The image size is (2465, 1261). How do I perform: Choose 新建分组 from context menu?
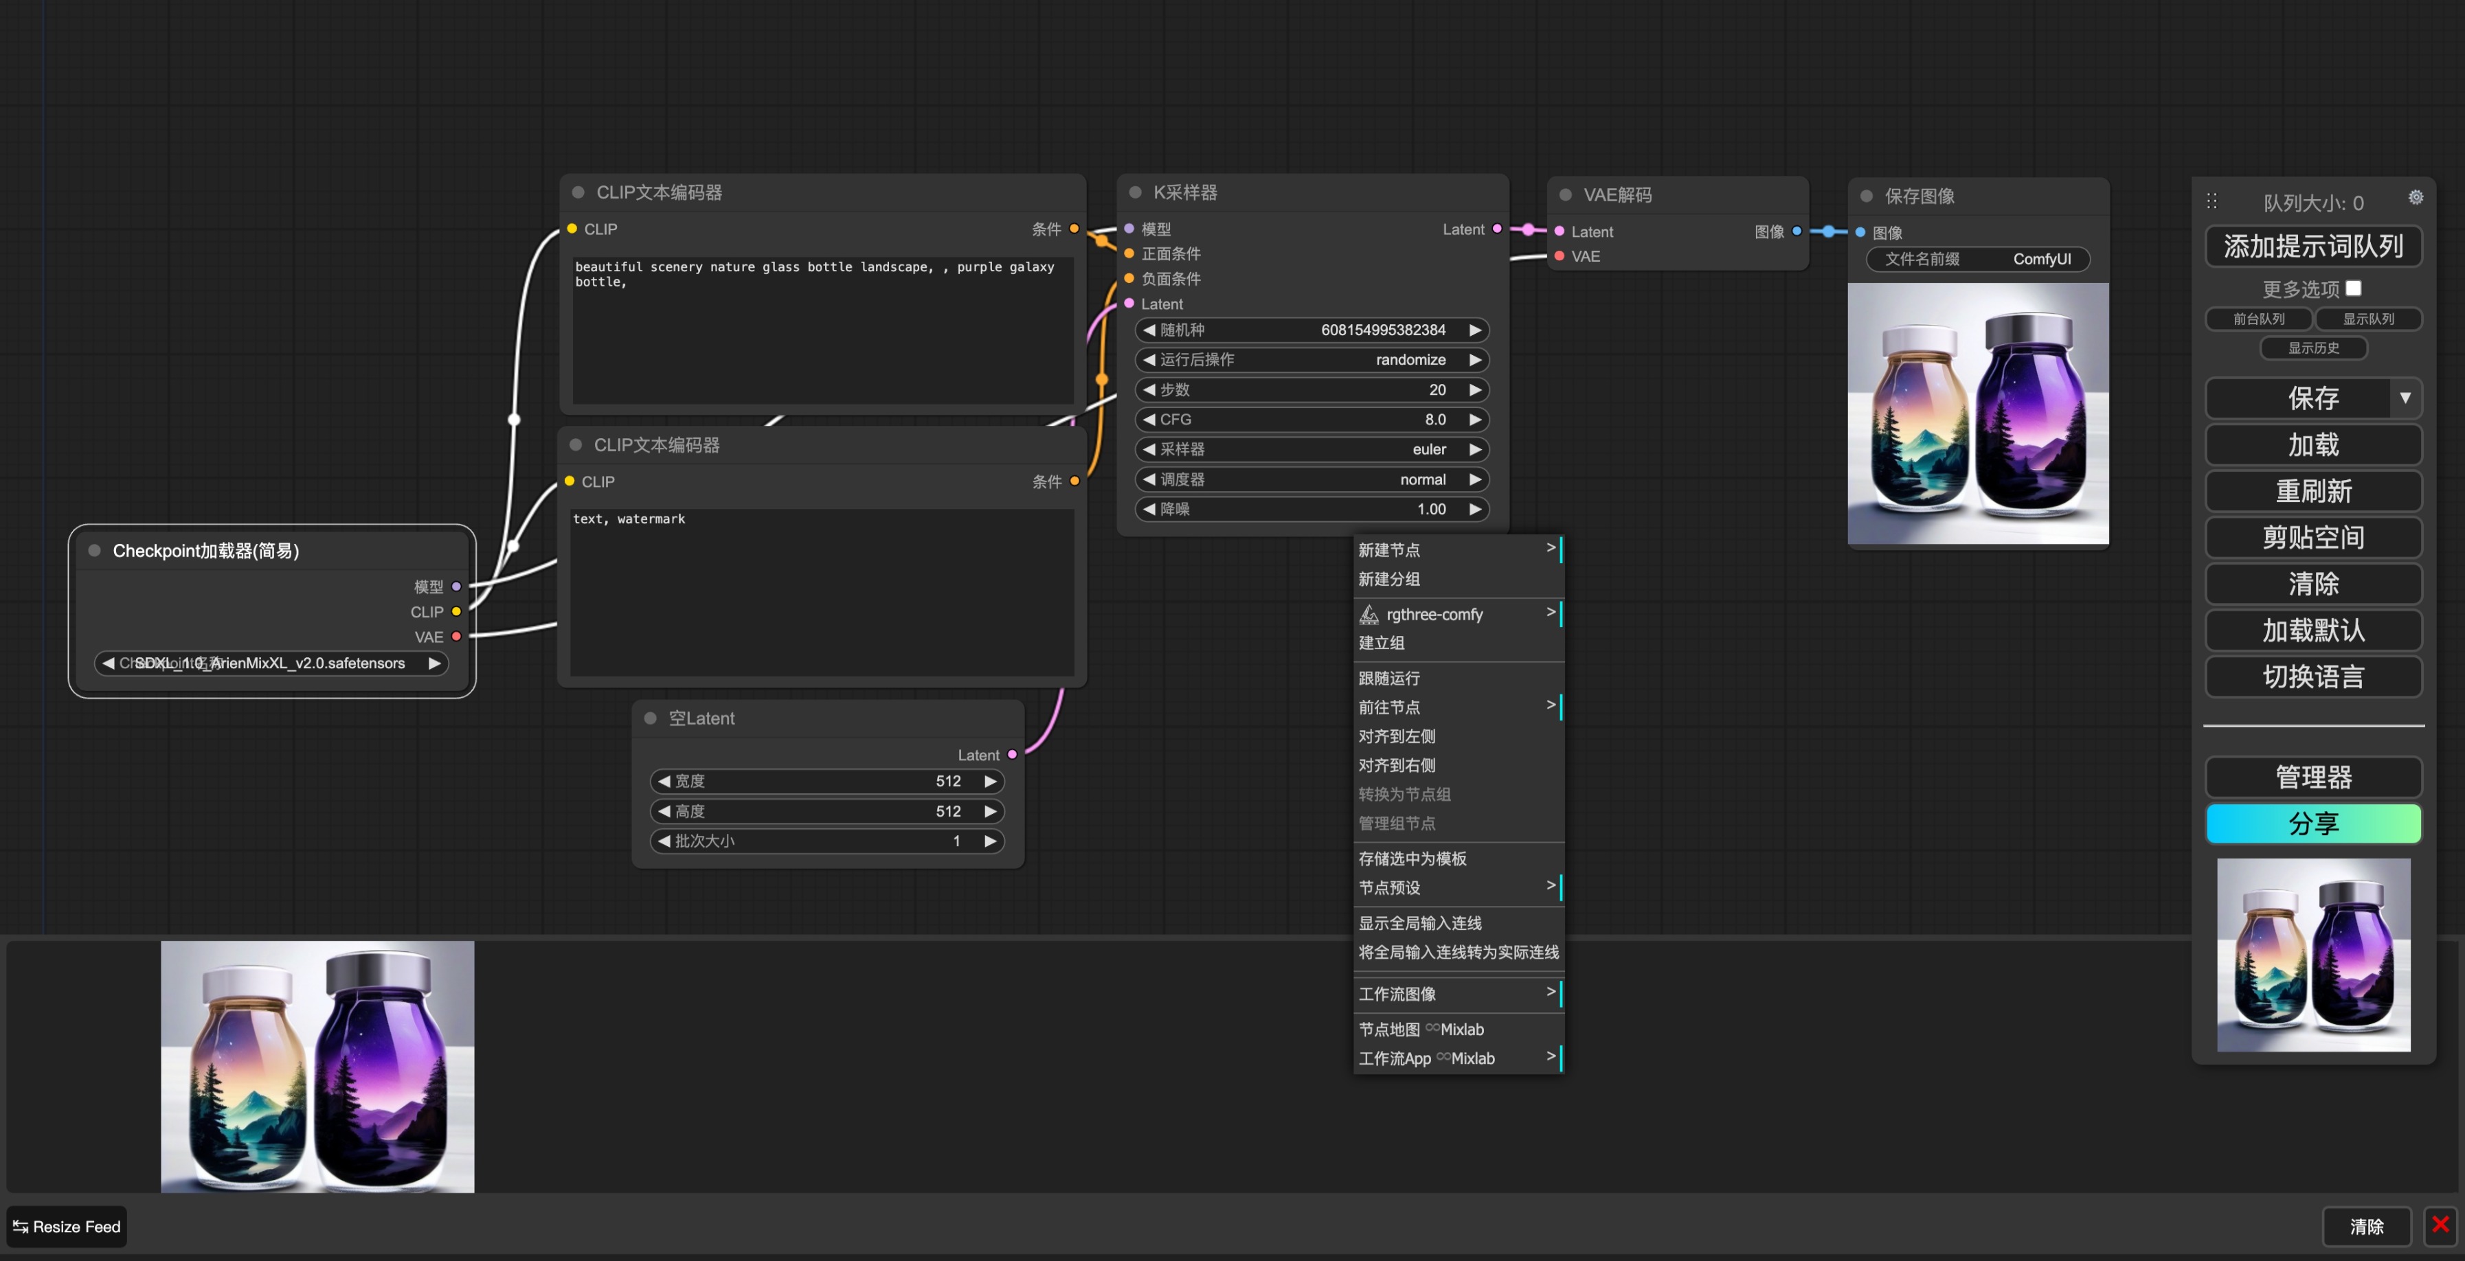(1459, 579)
